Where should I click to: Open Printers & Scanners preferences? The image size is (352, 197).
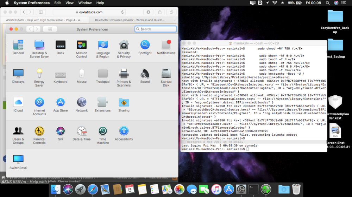pos(124,77)
